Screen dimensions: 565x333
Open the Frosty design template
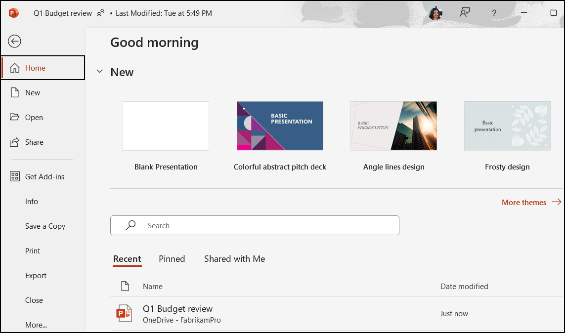click(507, 125)
